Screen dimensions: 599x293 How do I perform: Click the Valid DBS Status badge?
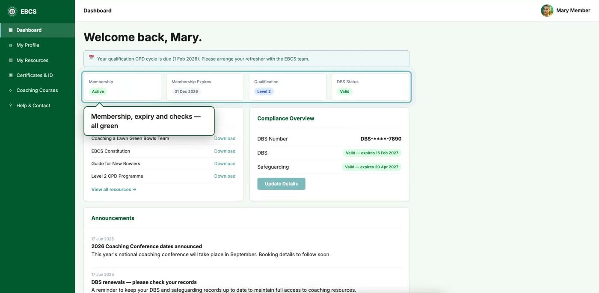(344, 91)
